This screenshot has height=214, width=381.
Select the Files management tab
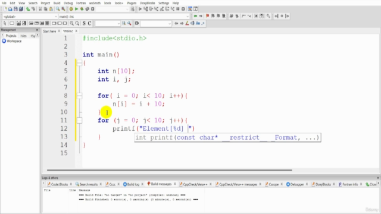(24, 36)
